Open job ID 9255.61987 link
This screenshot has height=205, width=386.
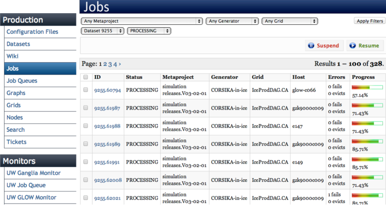(x=107, y=108)
